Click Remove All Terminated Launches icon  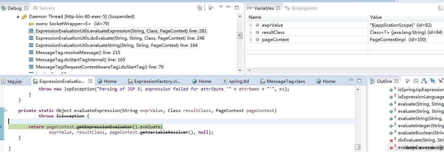pos(199,8)
